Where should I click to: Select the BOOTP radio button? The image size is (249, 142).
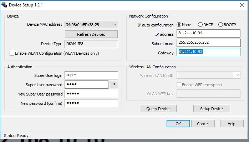point(220,25)
